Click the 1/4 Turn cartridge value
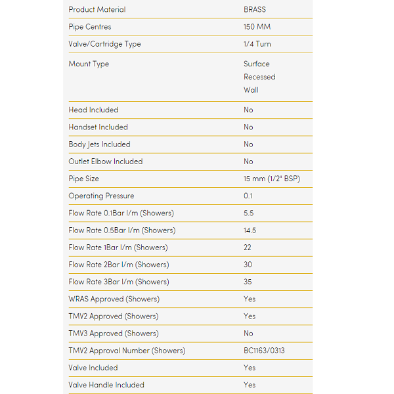 (257, 44)
